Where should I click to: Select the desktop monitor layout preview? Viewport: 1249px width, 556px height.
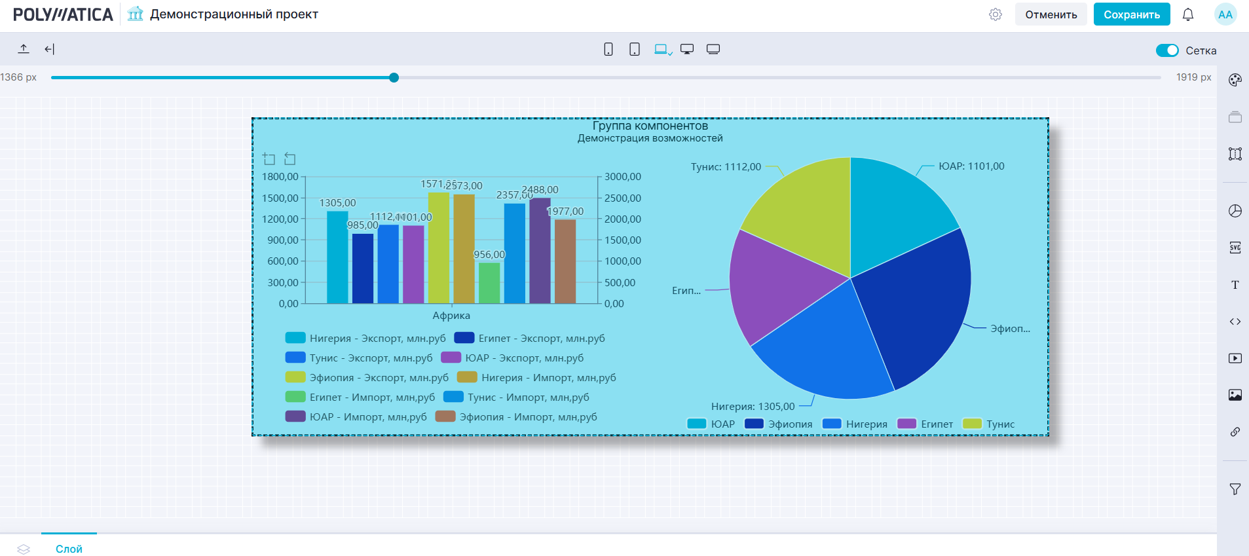point(687,50)
